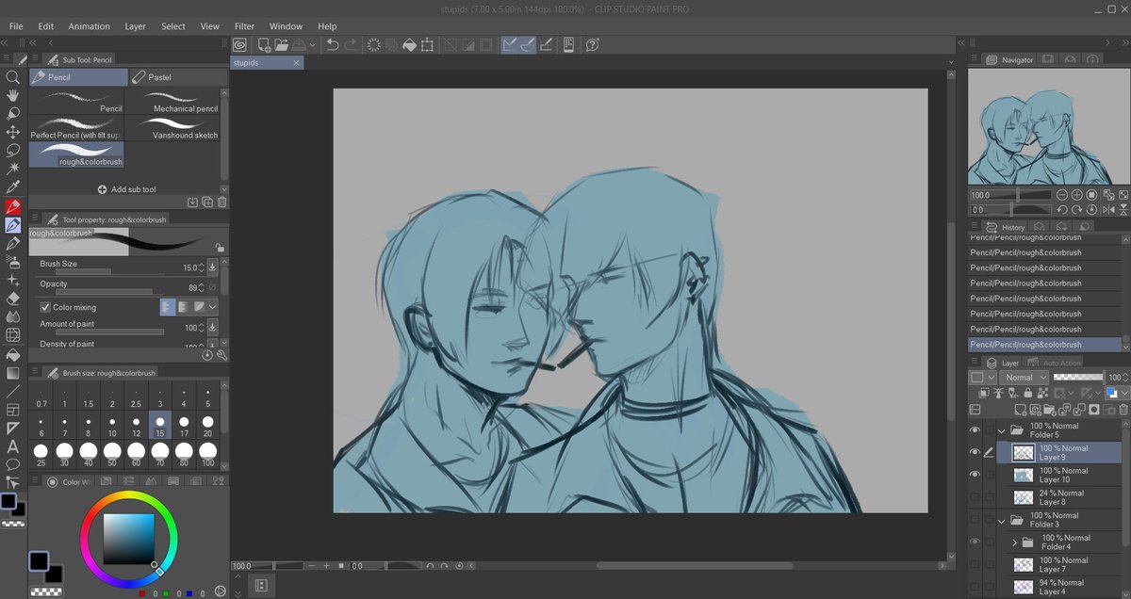Open Color mixing mode dropdown arrow
The height and width of the screenshot is (599, 1131).
click(213, 307)
